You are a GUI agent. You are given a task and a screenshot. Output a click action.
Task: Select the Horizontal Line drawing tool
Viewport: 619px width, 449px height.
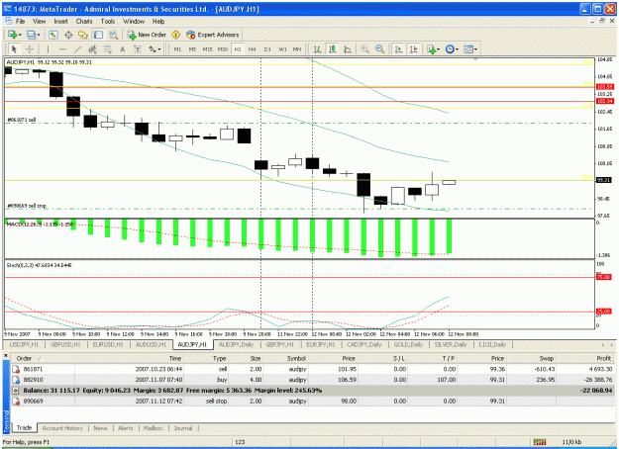62,49
